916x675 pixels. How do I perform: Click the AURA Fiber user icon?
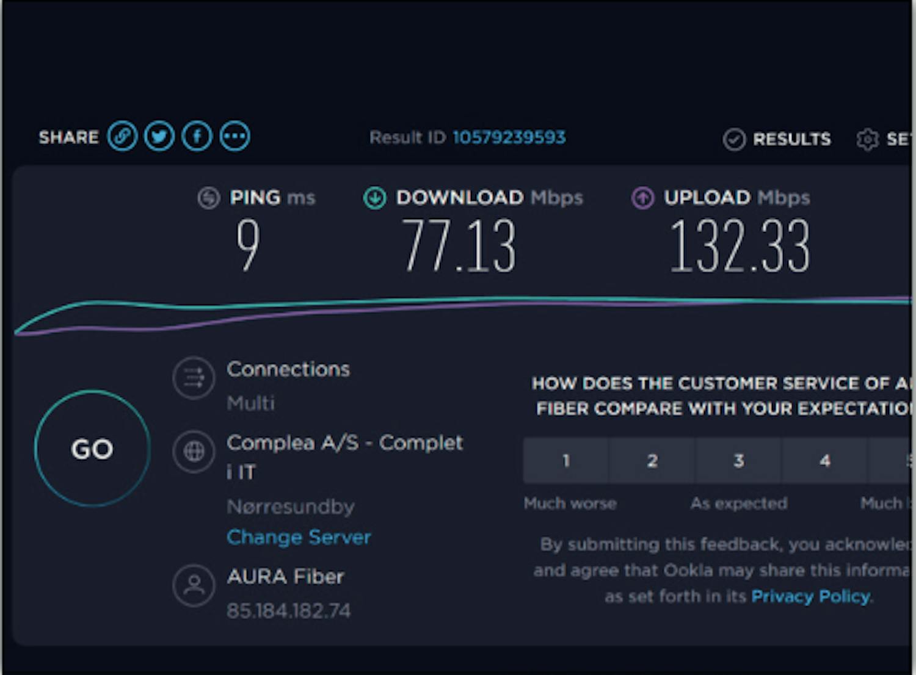(x=194, y=585)
